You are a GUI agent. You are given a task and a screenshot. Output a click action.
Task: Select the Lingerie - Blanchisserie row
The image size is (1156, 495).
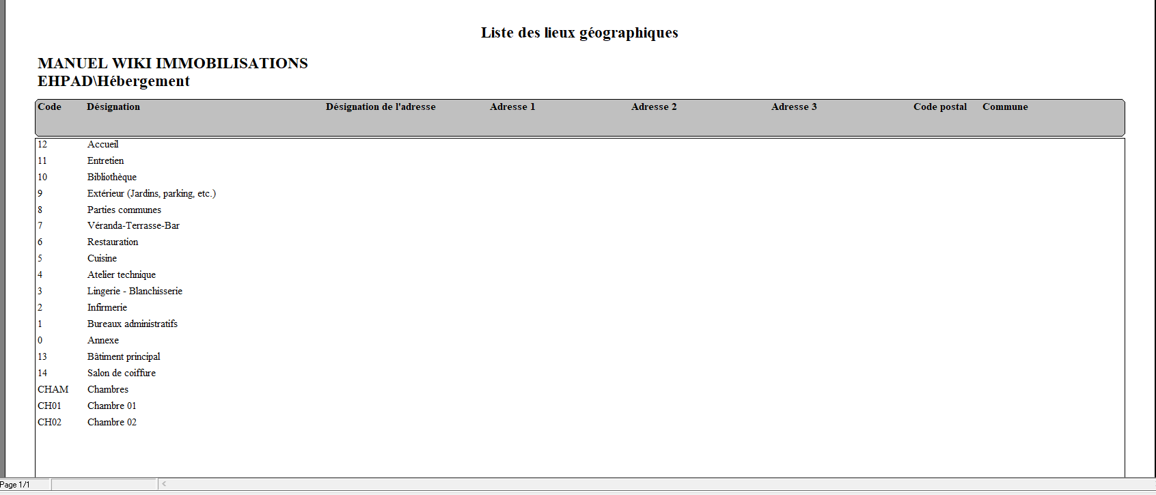(x=135, y=291)
